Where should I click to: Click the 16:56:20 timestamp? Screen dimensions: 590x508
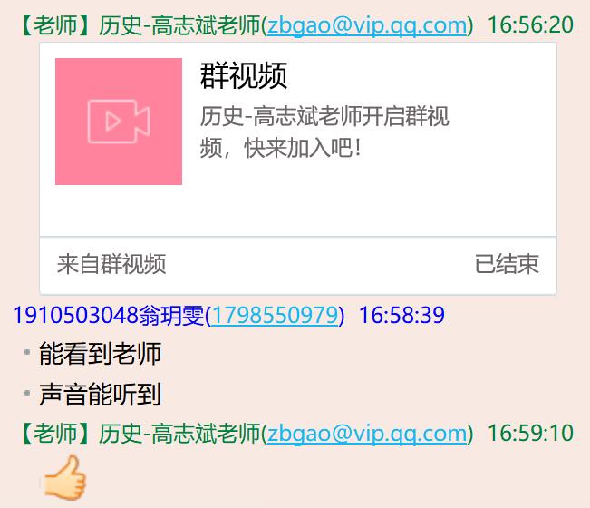[x=530, y=25]
